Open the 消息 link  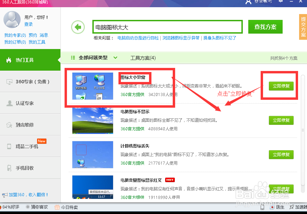click(x=44, y=35)
